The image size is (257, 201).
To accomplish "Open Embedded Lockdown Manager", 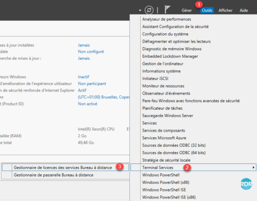I will (x=170, y=56).
